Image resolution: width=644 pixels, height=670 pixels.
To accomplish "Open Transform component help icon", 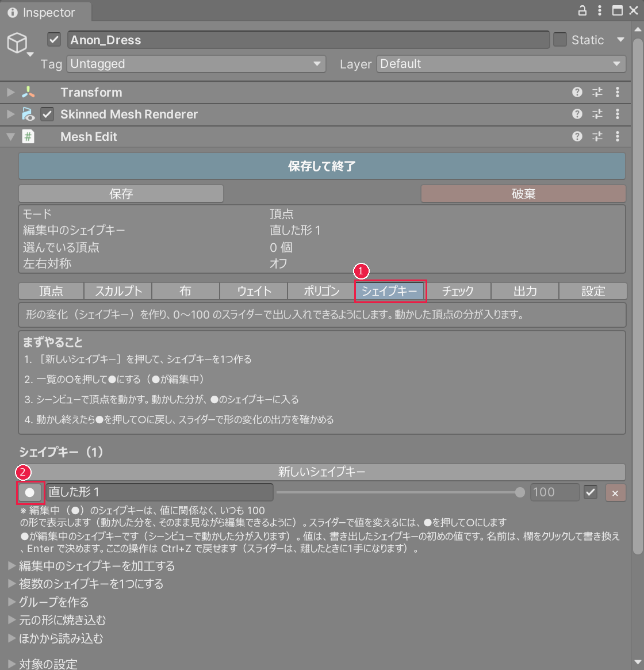I will pos(577,92).
